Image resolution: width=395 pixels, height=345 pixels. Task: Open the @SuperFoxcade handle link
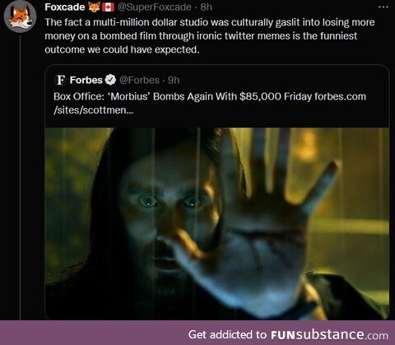(155, 7)
